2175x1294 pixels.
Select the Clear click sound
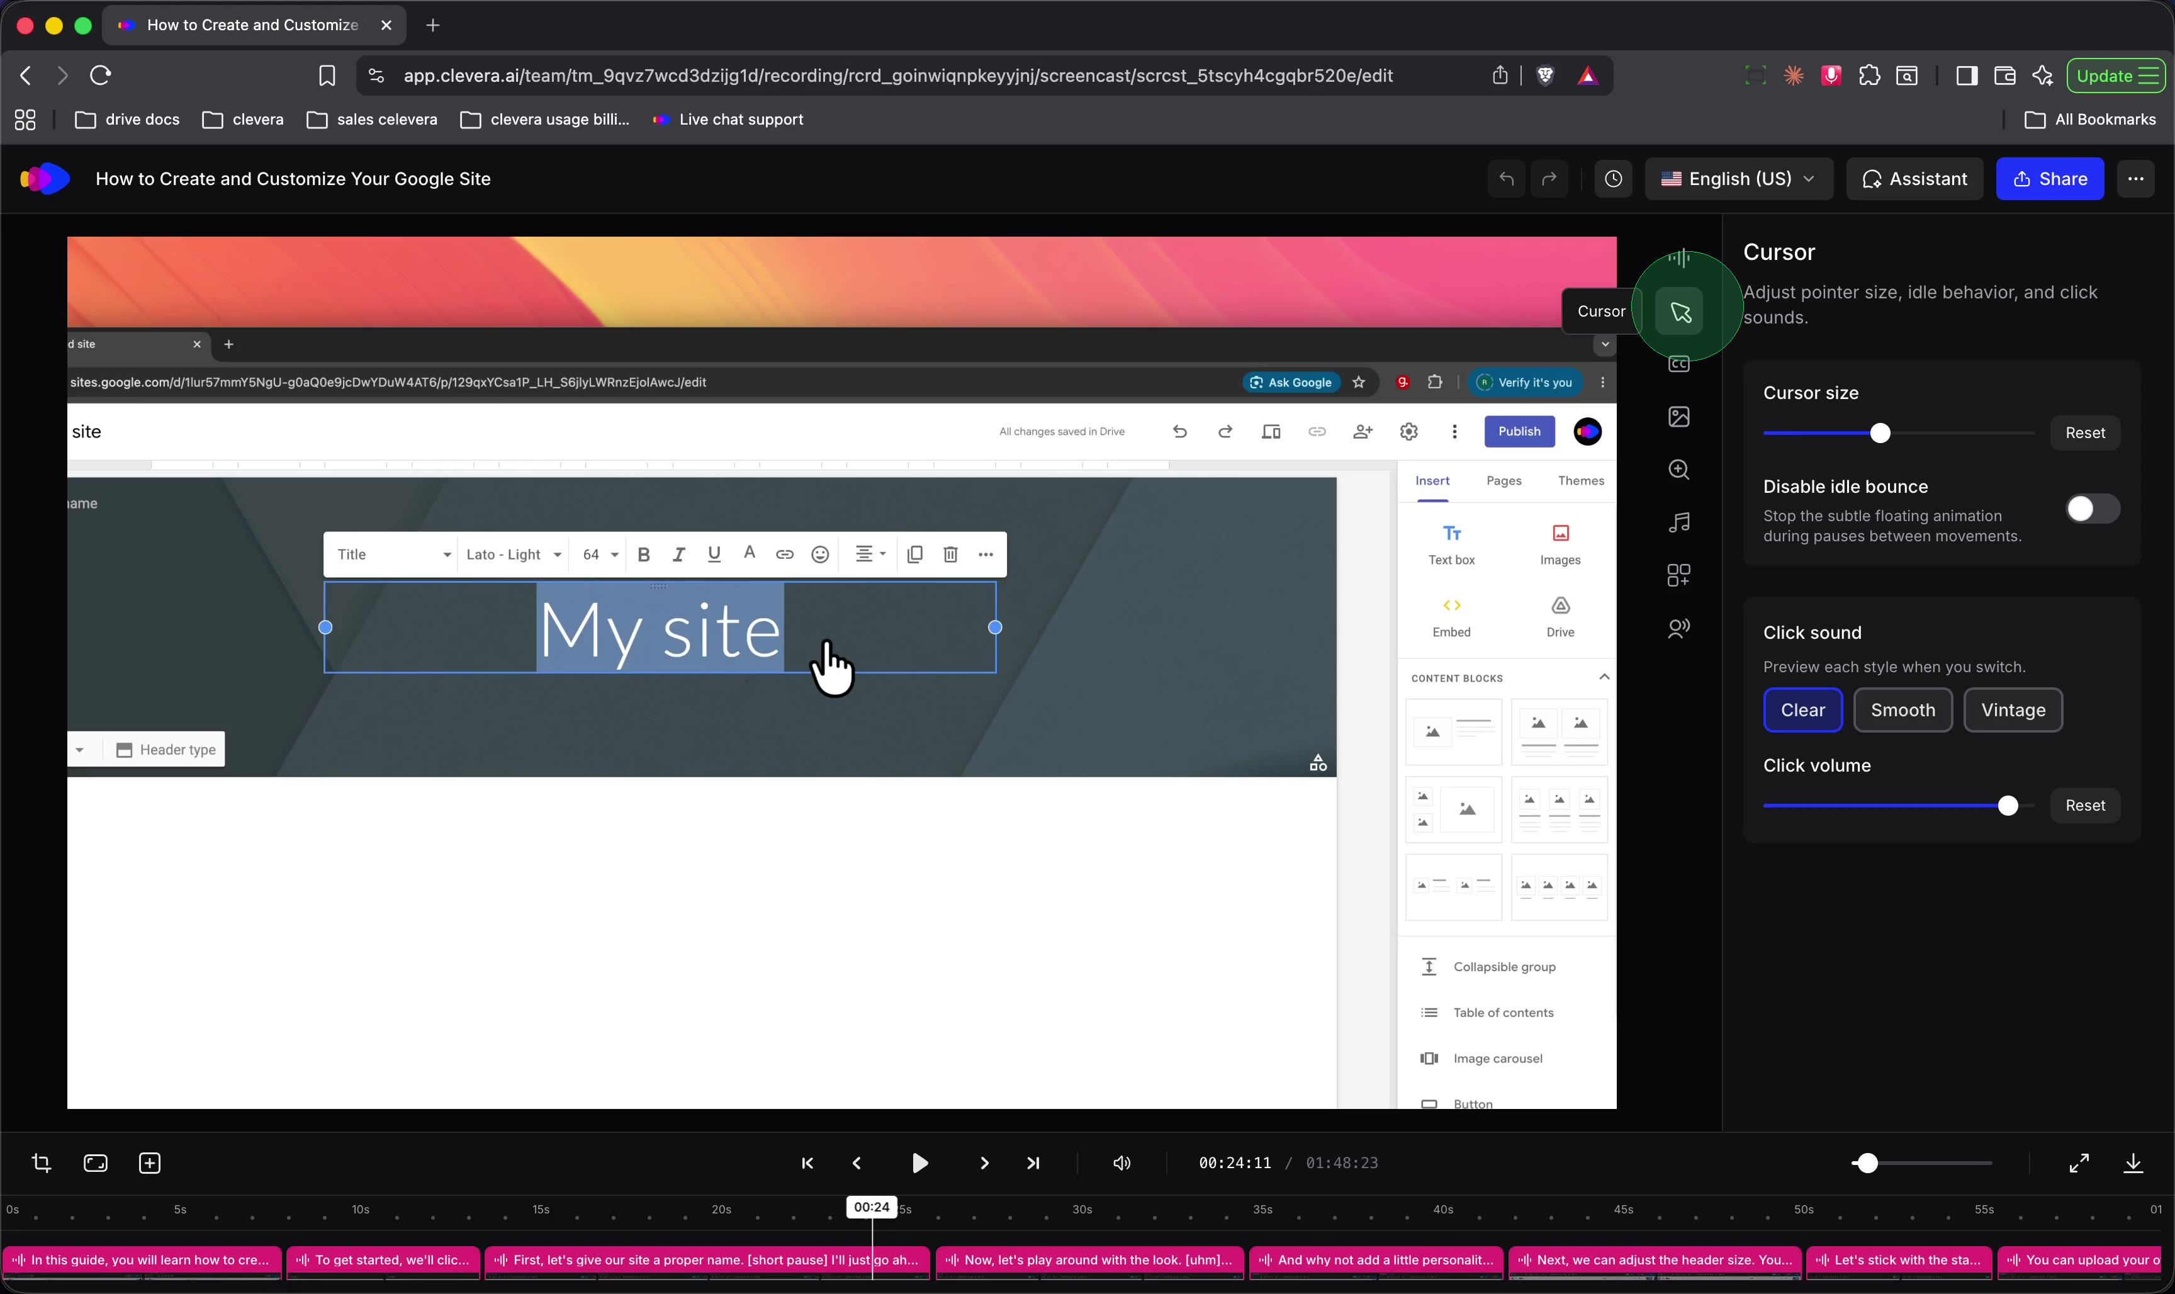1803,710
